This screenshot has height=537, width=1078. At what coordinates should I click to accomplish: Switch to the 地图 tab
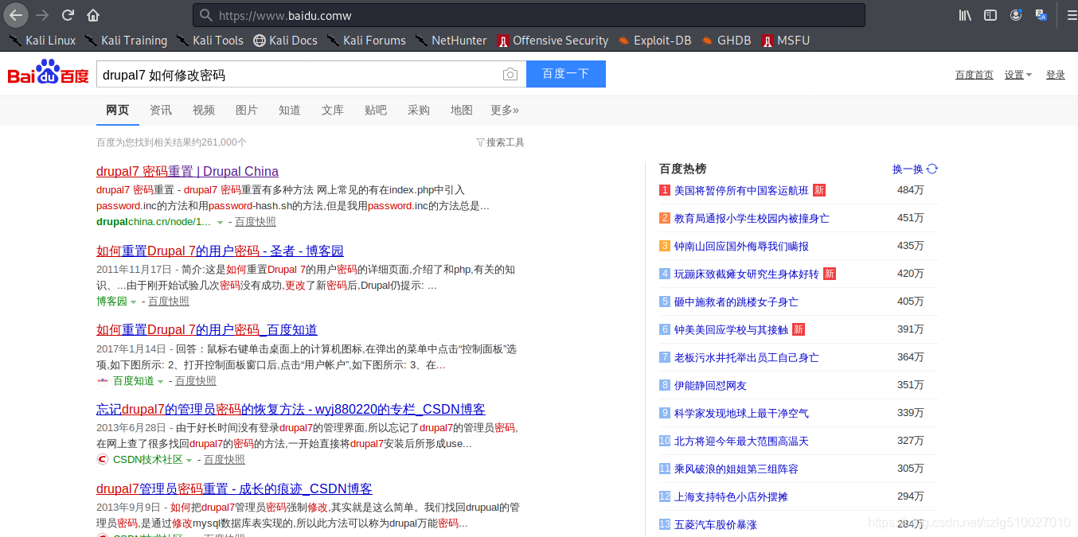[x=462, y=110]
